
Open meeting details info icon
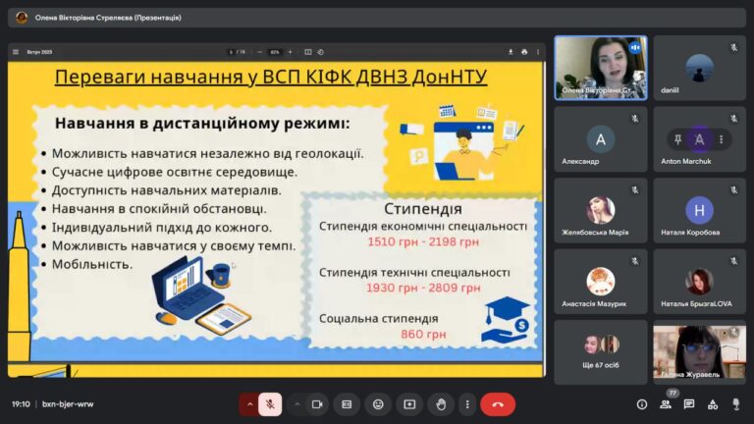641,404
